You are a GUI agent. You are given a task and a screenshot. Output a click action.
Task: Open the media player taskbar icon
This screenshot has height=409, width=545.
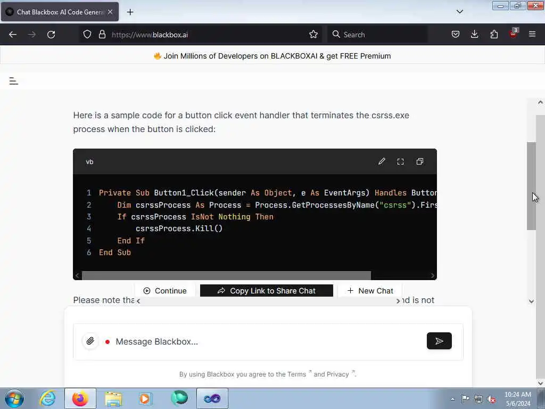click(x=146, y=398)
